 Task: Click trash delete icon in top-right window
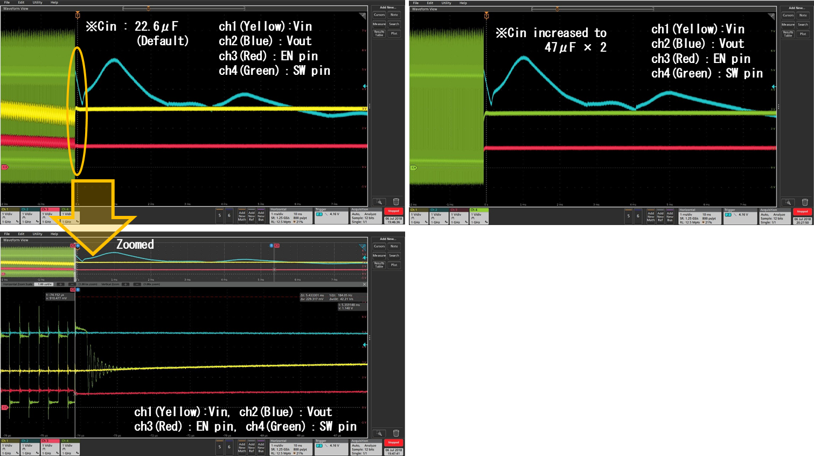pos(805,202)
